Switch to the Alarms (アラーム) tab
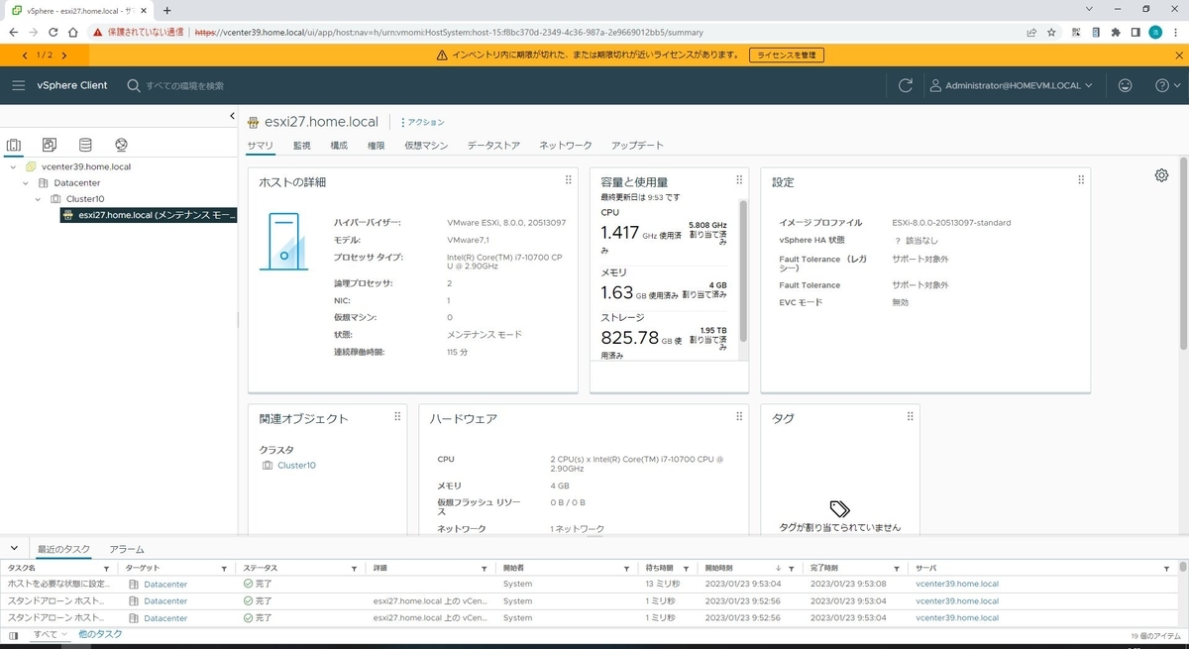Screen dimensions: 1189x649 point(127,549)
